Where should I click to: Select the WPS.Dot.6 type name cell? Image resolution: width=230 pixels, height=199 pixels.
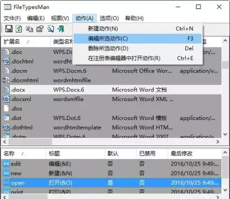tap(67, 118)
